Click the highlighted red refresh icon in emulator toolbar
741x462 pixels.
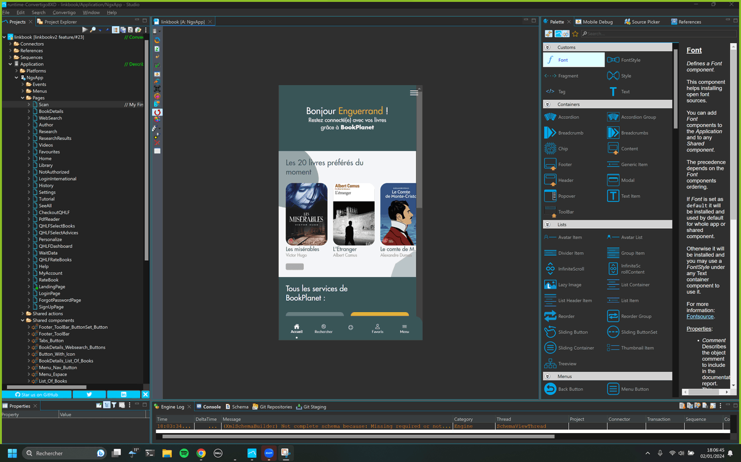[156, 112]
